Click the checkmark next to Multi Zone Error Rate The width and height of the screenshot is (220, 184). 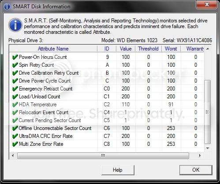coord(15,144)
